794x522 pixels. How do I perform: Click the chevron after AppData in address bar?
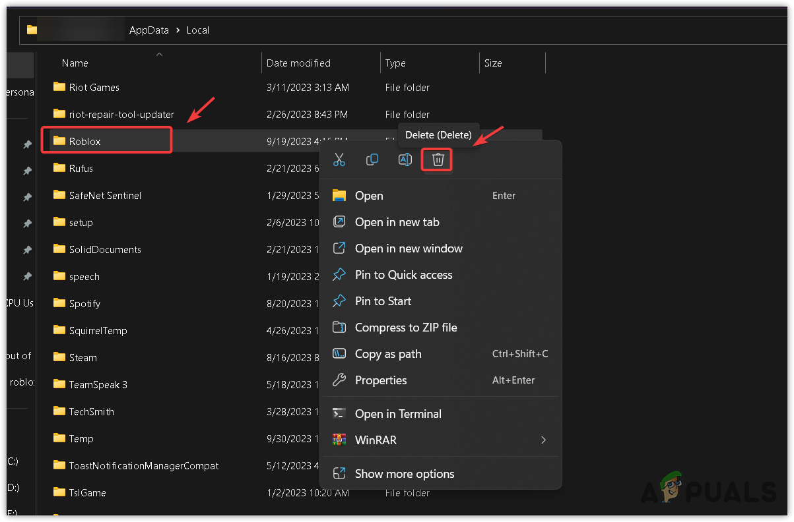(178, 30)
